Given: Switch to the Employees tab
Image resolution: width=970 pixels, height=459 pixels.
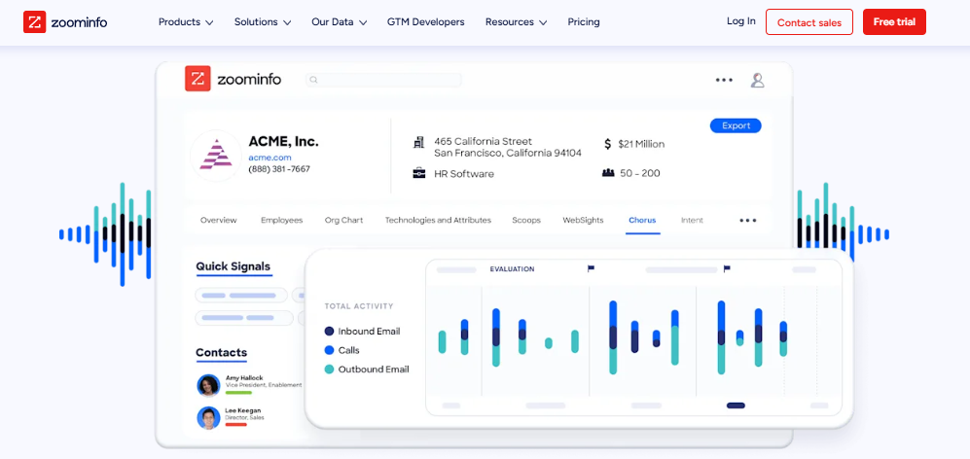Looking at the screenshot, I should (281, 220).
